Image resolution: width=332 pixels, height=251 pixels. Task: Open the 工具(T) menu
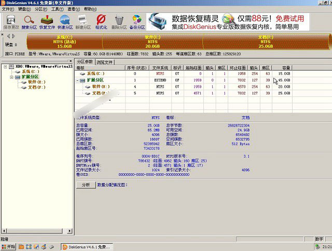57,9
